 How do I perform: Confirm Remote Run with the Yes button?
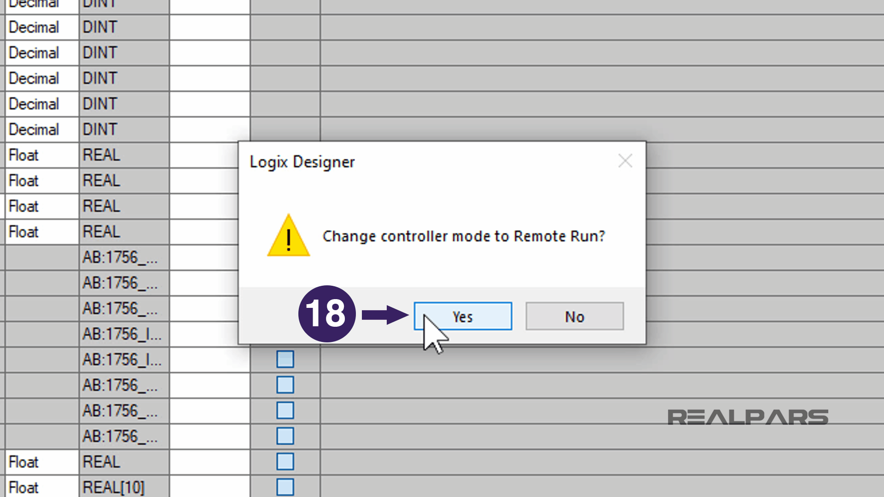click(x=463, y=316)
